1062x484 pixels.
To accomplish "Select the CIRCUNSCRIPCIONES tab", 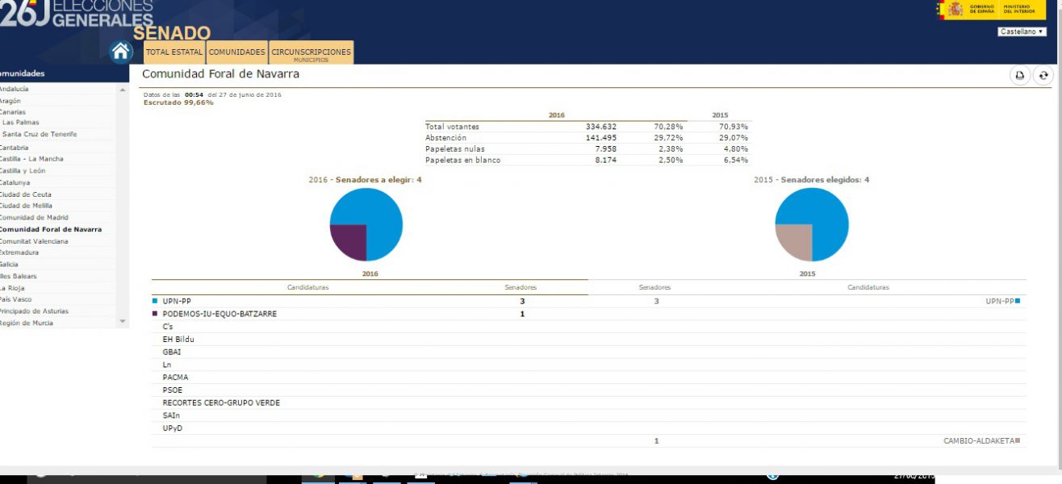I will pos(311,53).
